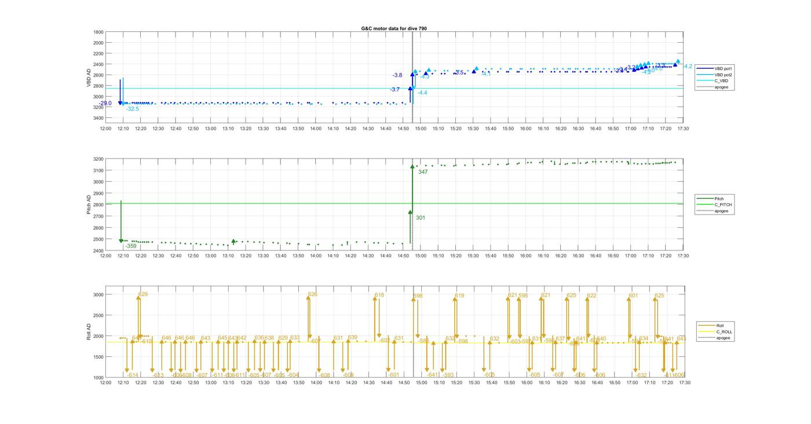Click the "619" roll data label
The width and height of the screenshot is (811, 424).
pos(459,296)
